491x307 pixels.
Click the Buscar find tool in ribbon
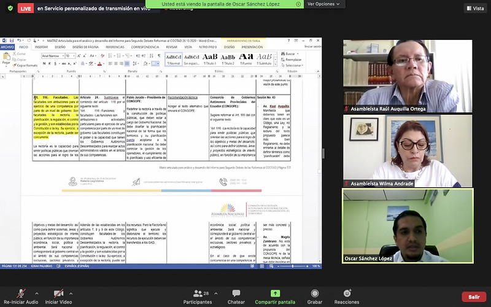(290, 53)
